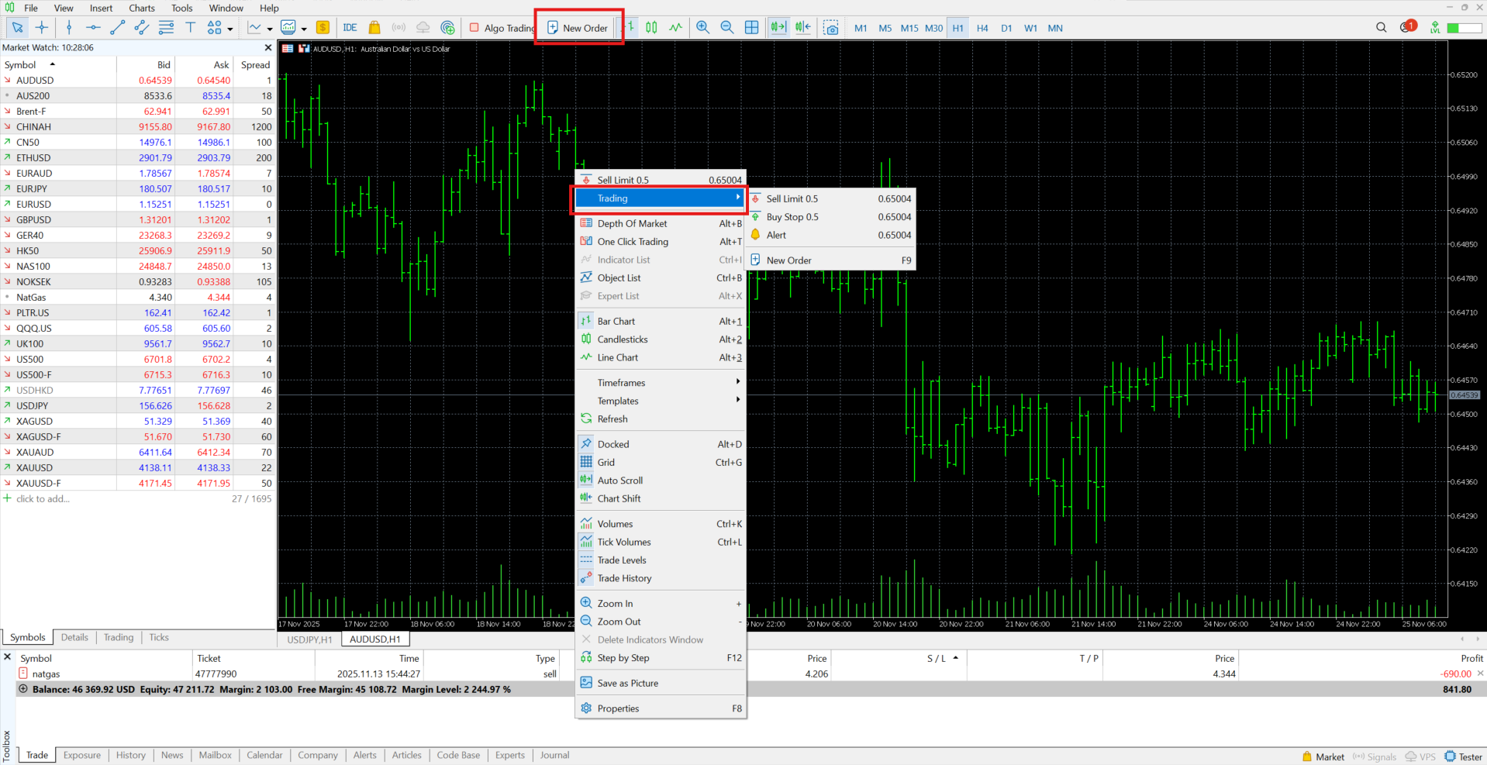The image size is (1487, 765).
Task: Select the XAUUSD row in Market Watch
Action: (x=35, y=467)
